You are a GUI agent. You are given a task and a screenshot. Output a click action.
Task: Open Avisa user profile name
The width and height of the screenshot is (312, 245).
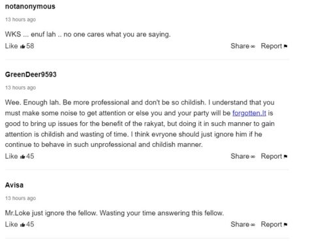tap(14, 185)
